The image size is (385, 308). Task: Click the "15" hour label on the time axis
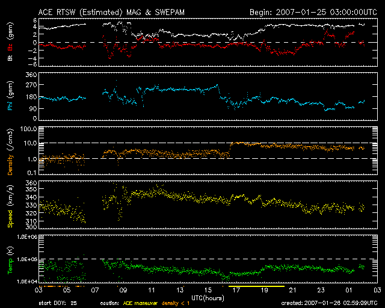pyautogui.click(x=208, y=290)
